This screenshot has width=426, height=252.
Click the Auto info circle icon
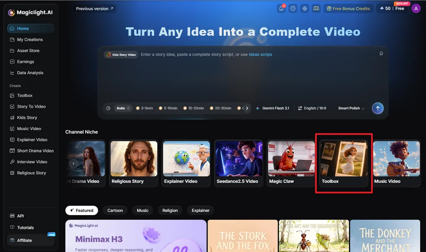(x=129, y=108)
